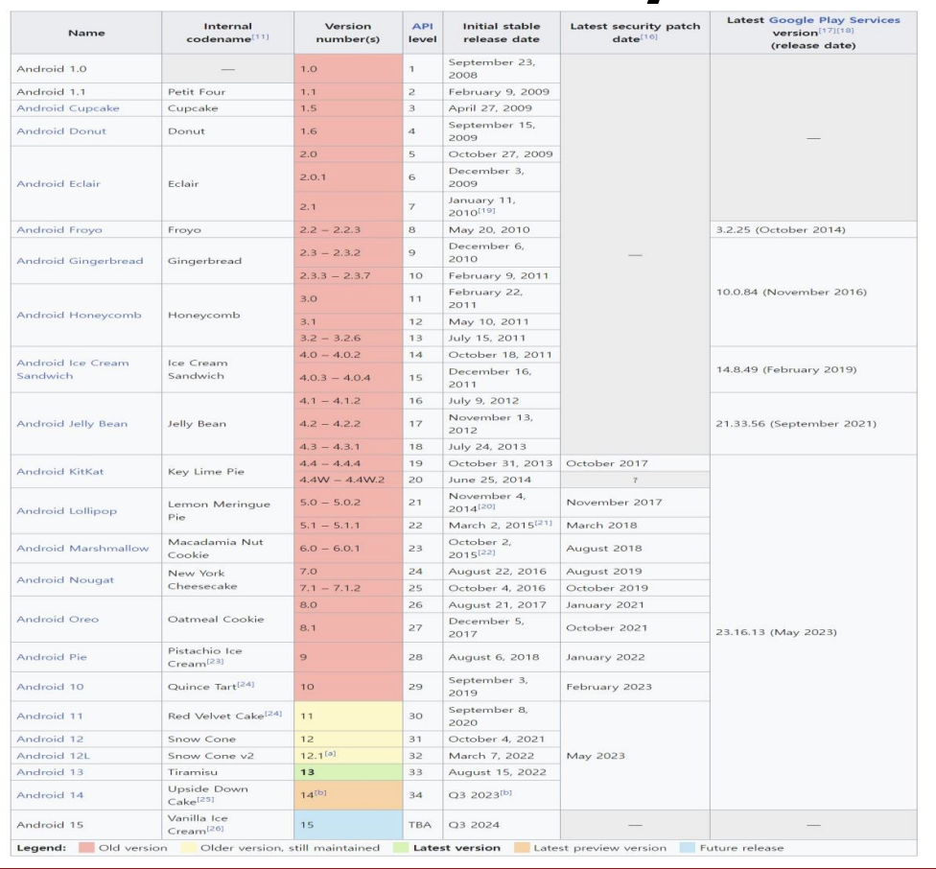Open footnote 24 after Red Velvet Cake
The height and width of the screenshot is (869, 936).
[x=273, y=714]
